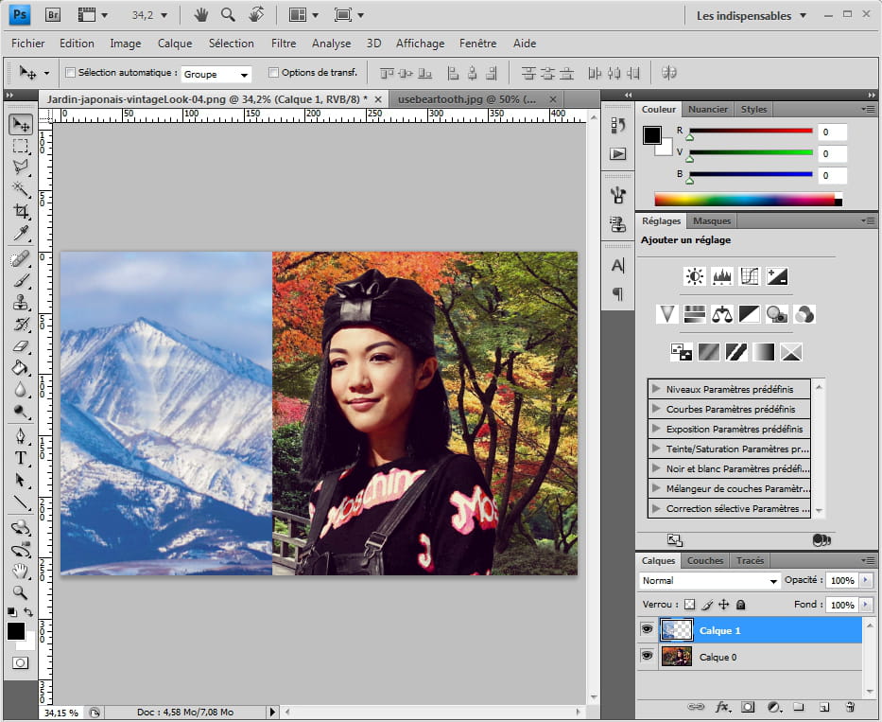882x722 pixels.
Task: Add a Channel Mixer adjustment
Action: click(804, 314)
